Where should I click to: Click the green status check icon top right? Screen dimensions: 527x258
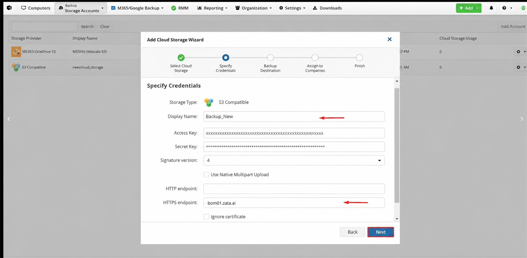(x=523, y=8)
